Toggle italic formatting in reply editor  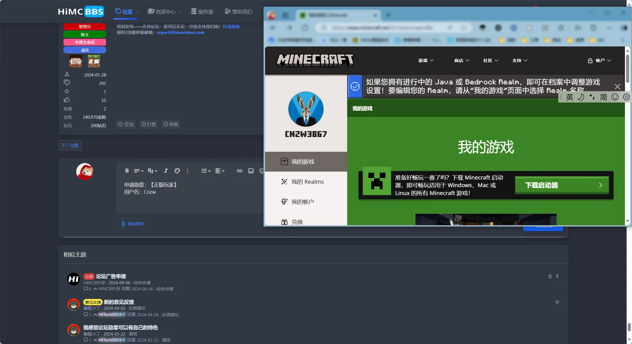(166, 171)
